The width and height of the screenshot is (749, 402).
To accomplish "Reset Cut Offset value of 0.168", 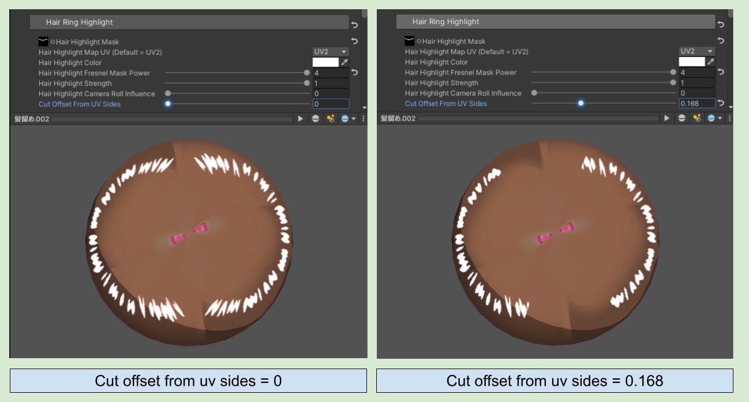I will (721, 103).
